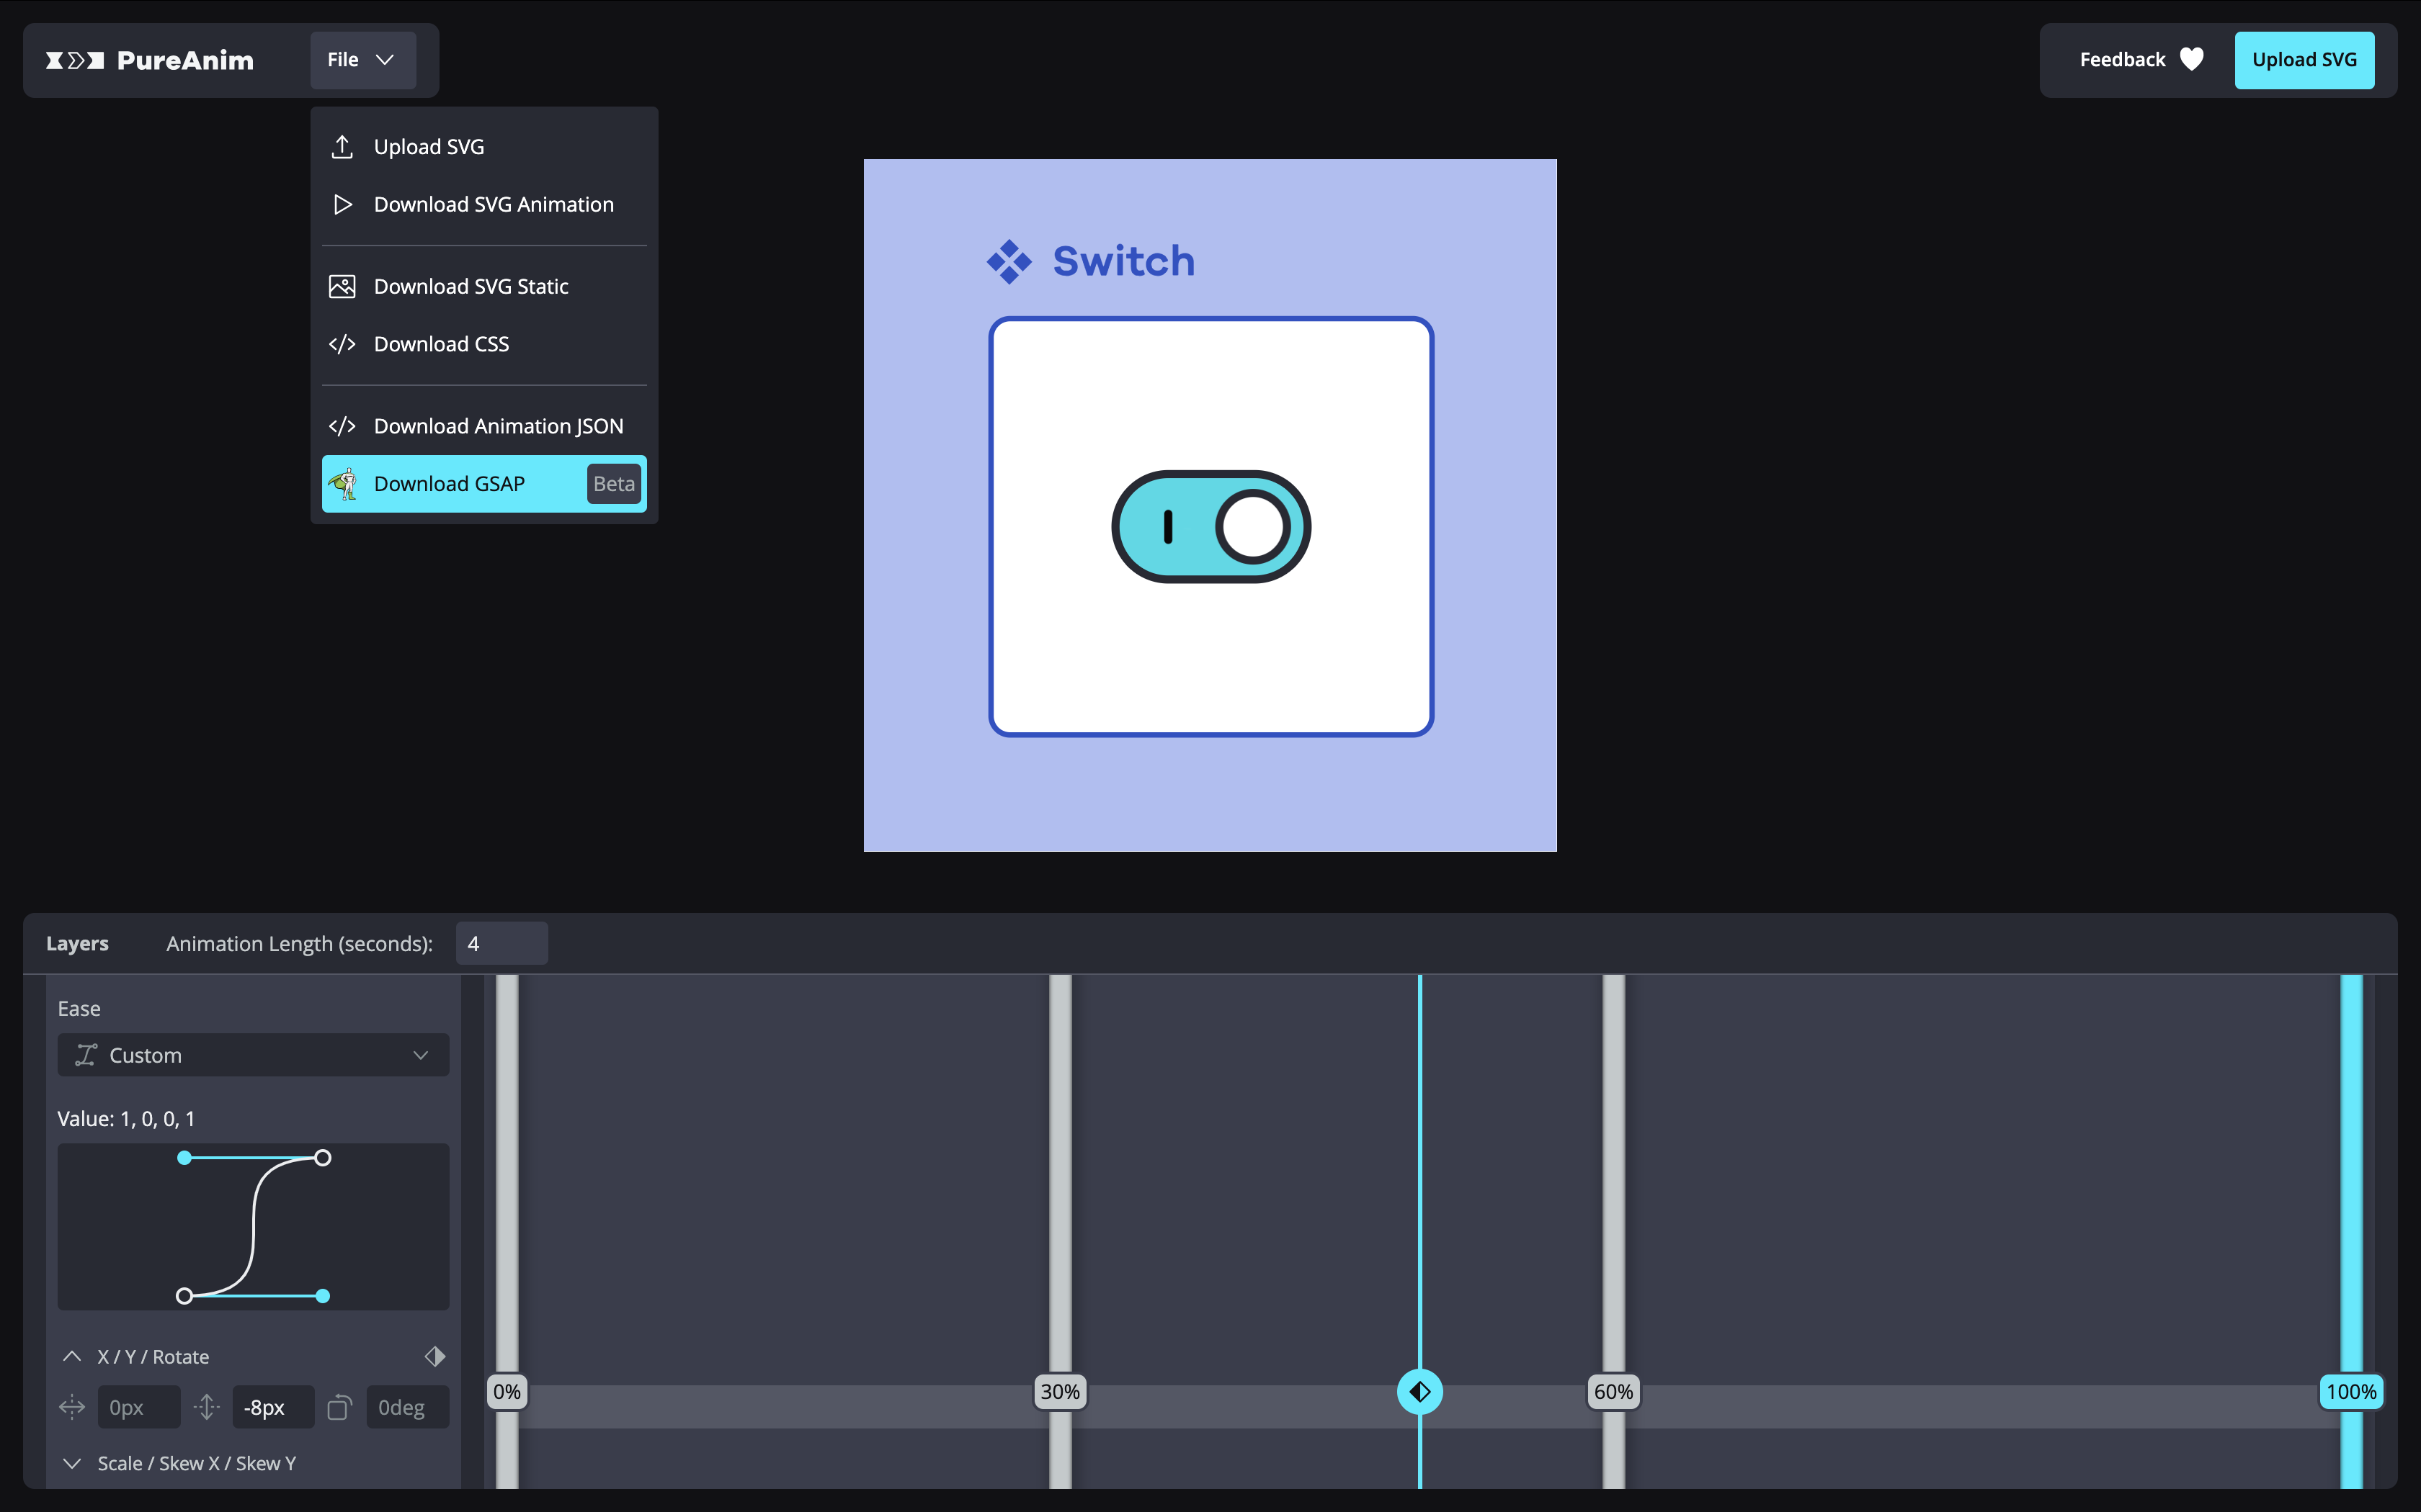Choose Download SVG Animation from menu
Image resolution: width=2421 pixels, height=1512 pixels.
pyautogui.click(x=493, y=205)
